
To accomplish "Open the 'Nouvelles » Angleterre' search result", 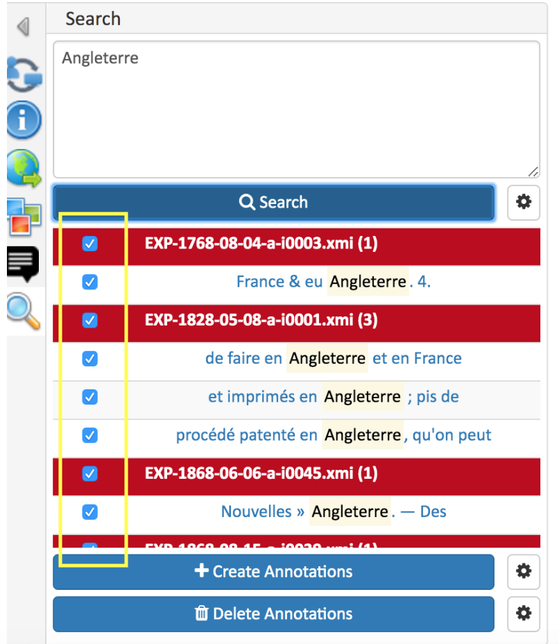I will click(x=333, y=511).
